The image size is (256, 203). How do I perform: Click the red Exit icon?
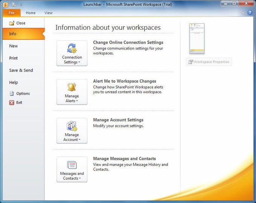(12, 102)
